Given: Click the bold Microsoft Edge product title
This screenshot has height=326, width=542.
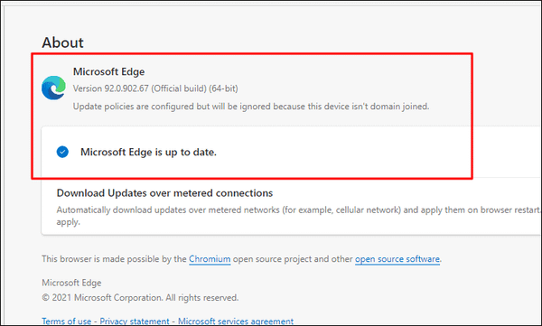Looking at the screenshot, I should 109,71.
